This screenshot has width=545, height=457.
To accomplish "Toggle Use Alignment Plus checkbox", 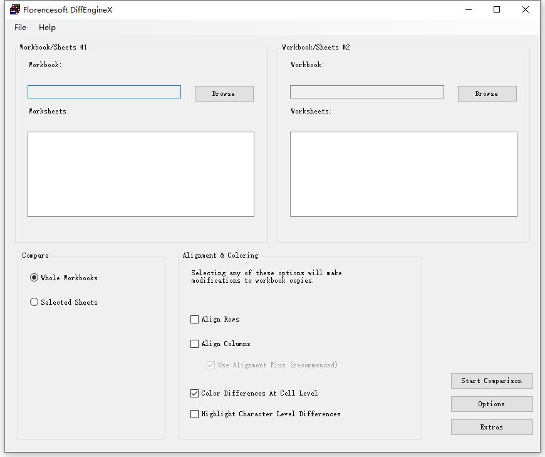I will pos(211,365).
